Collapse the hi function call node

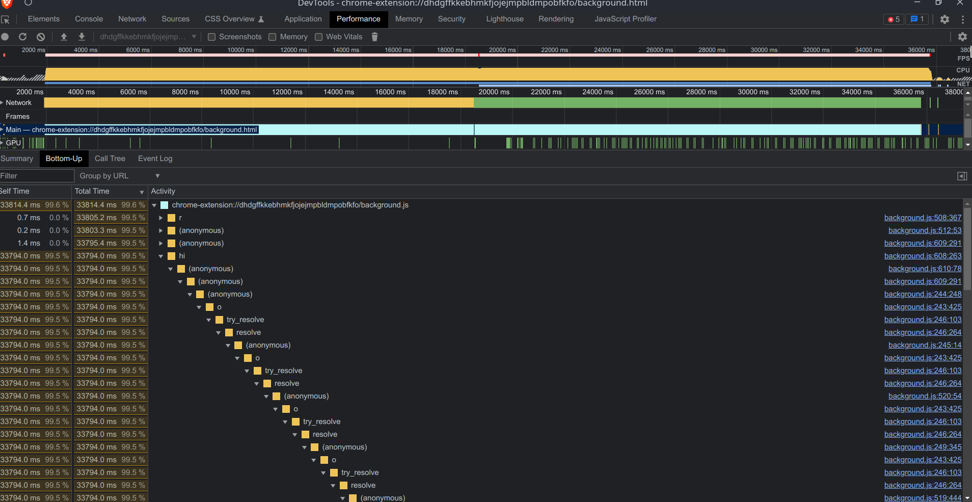[160, 256]
